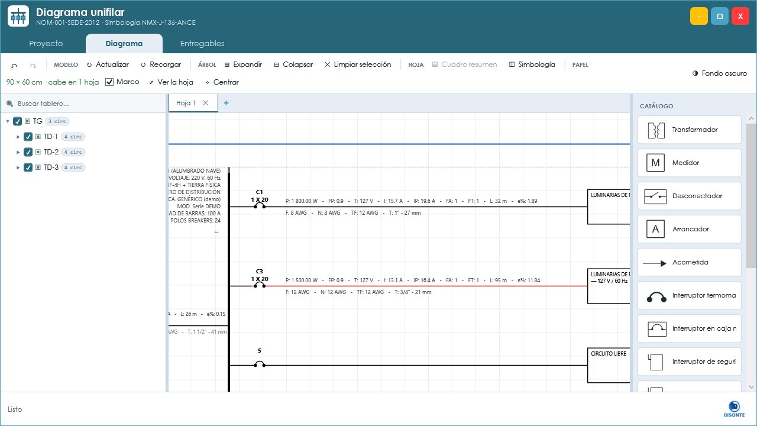The image size is (757, 426).
Task: Uncheck the TD-1 tablero checkbox
Action: (x=28, y=137)
